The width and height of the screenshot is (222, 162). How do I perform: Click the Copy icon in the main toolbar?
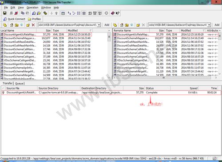pyautogui.click(x=23, y=13)
